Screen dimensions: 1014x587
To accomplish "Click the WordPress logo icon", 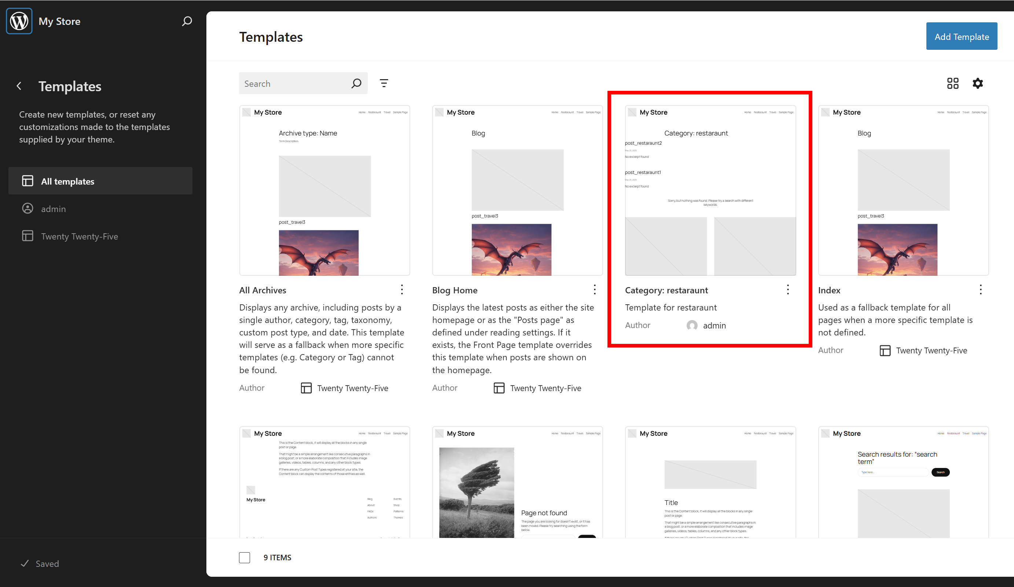I will (x=19, y=21).
